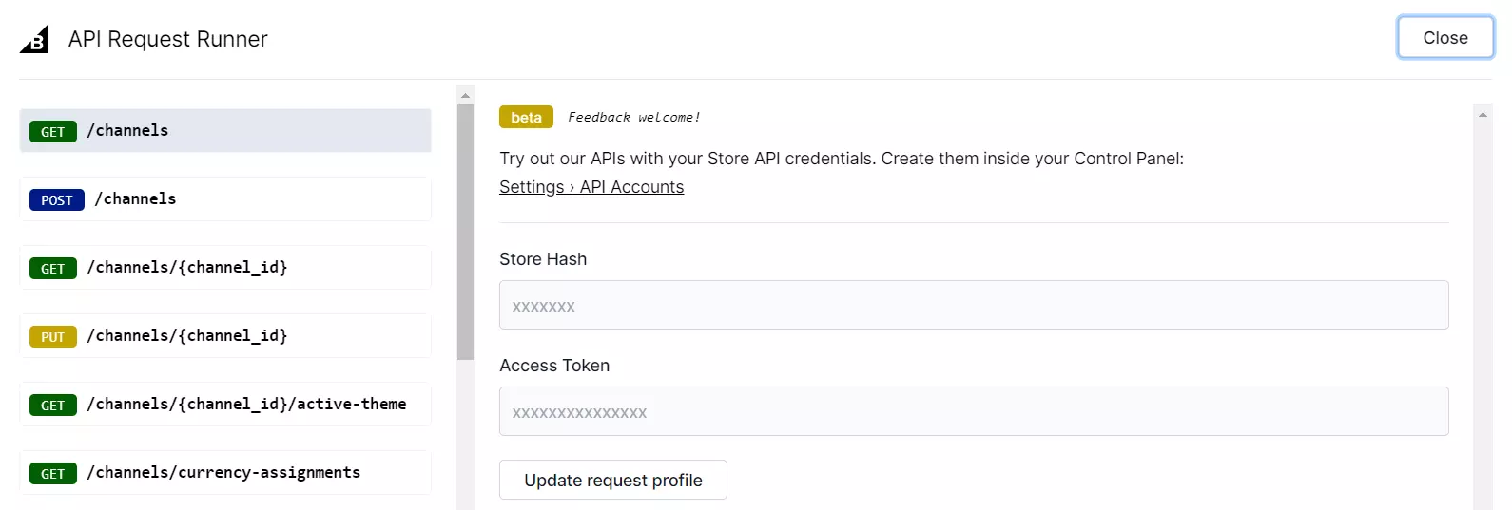The width and height of the screenshot is (1512, 510).
Task: Choose GET /channels/{channel_id}/active-theme endpoint
Action: coord(225,405)
